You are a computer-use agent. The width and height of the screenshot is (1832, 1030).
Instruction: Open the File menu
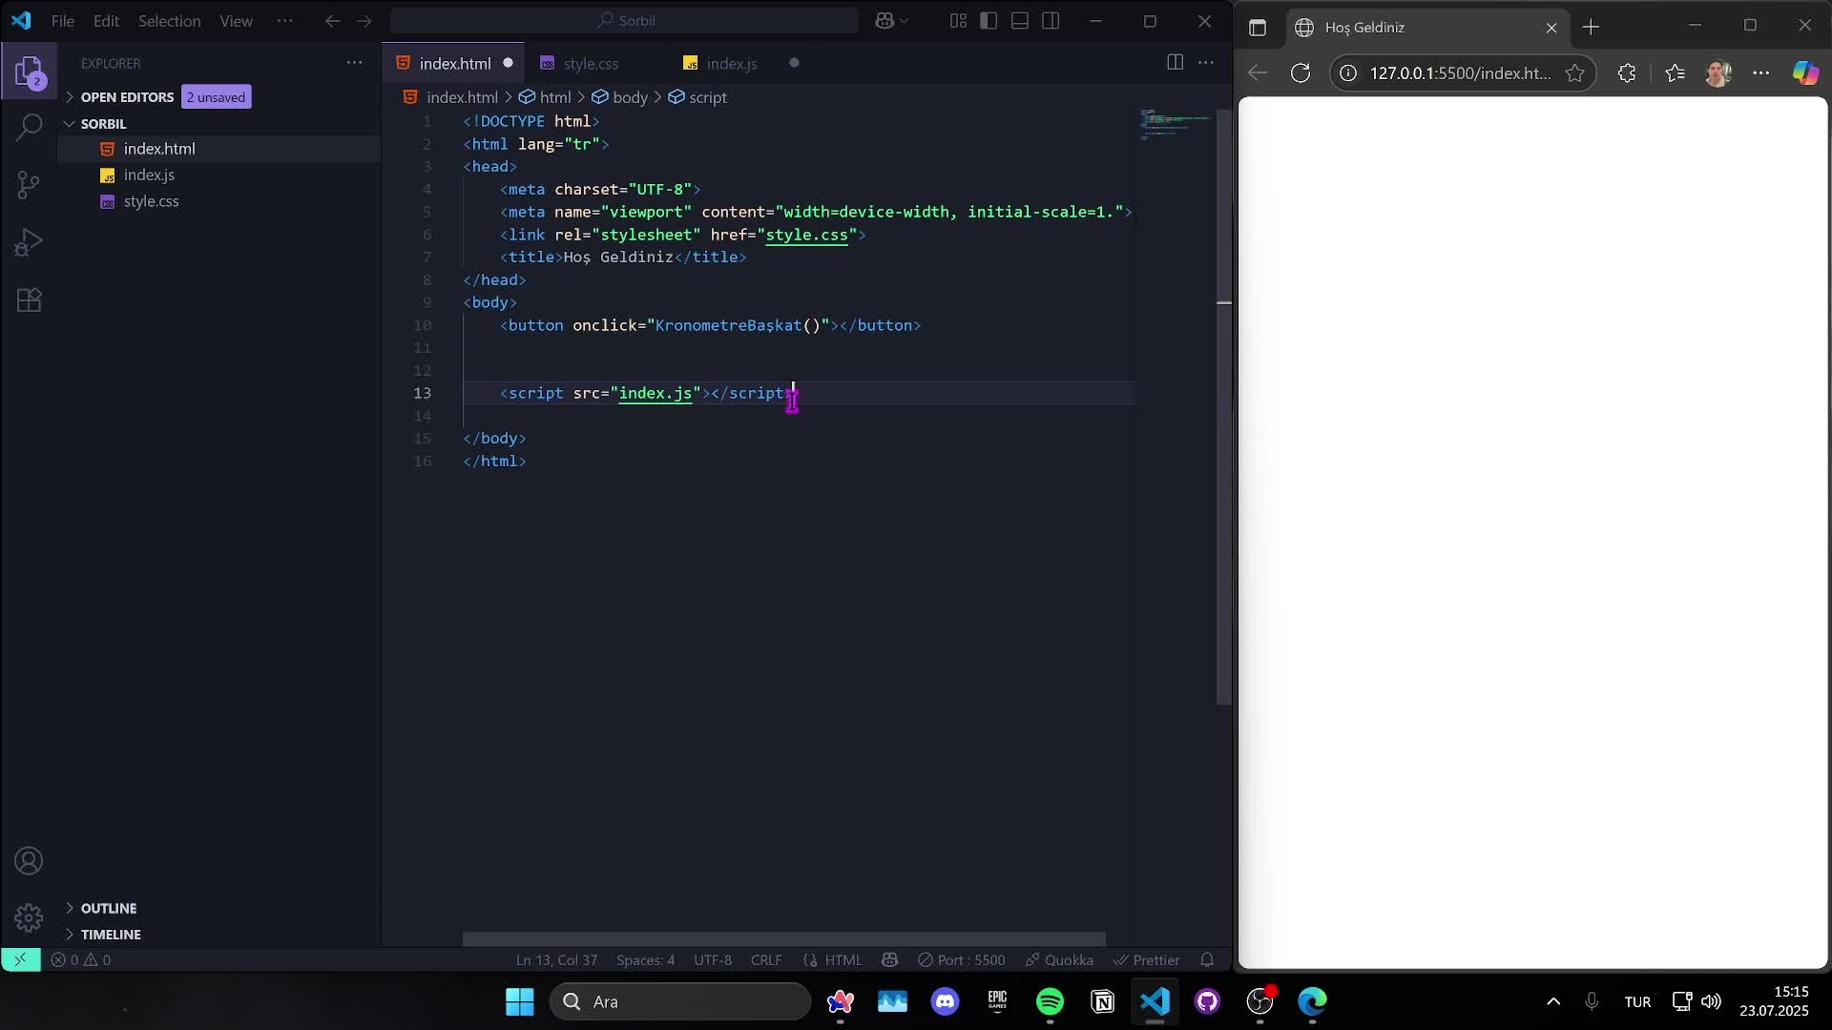[63, 21]
